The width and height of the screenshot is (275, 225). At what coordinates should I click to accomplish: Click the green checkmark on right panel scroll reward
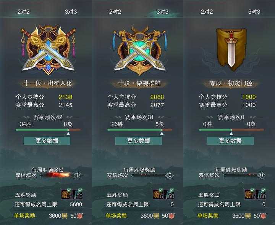tap(264, 190)
